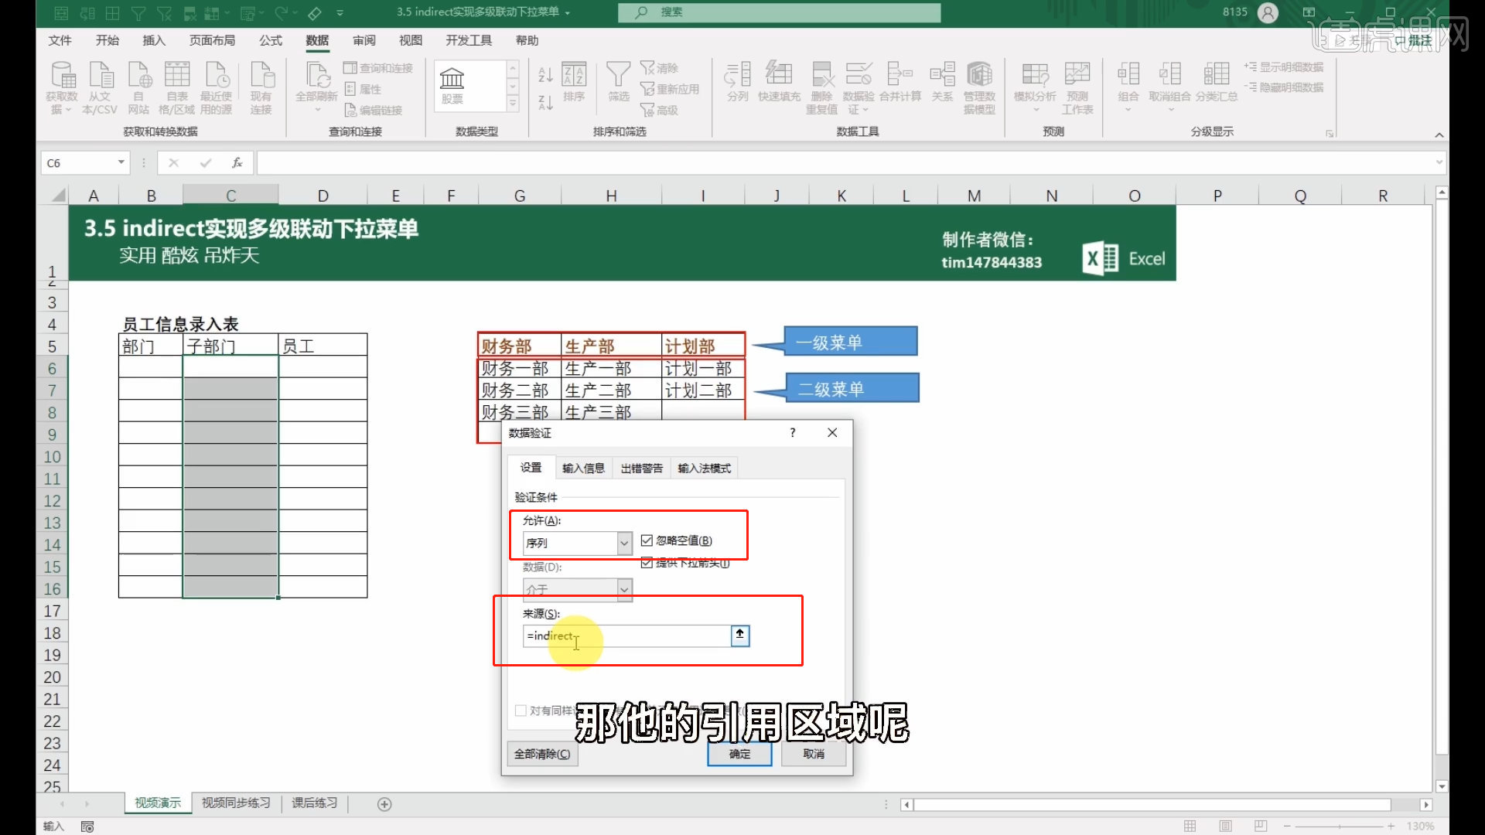The width and height of the screenshot is (1485, 835).
Task: Collapse the ribbon with the caret
Action: coord(1439,135)
